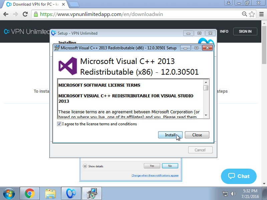
Task: Click VPN Unlimited Setup title bar icon
Action: tap(54, 33)
